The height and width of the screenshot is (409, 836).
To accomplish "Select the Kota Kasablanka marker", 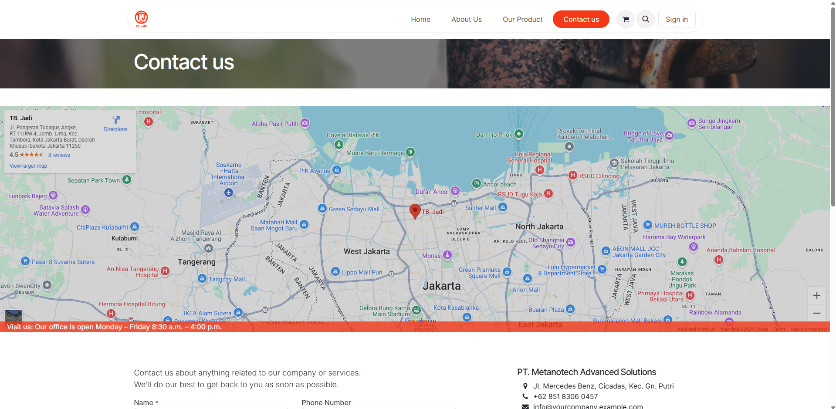I will coord(467,317).
